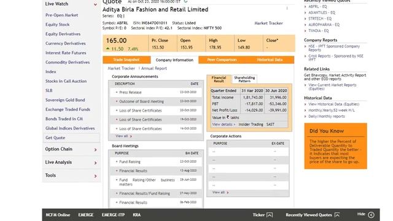Image resolution: width=393 pixels, height=221 pixels.
Task: Open EMERGE in bottom bar
Action: click(86, 215)
